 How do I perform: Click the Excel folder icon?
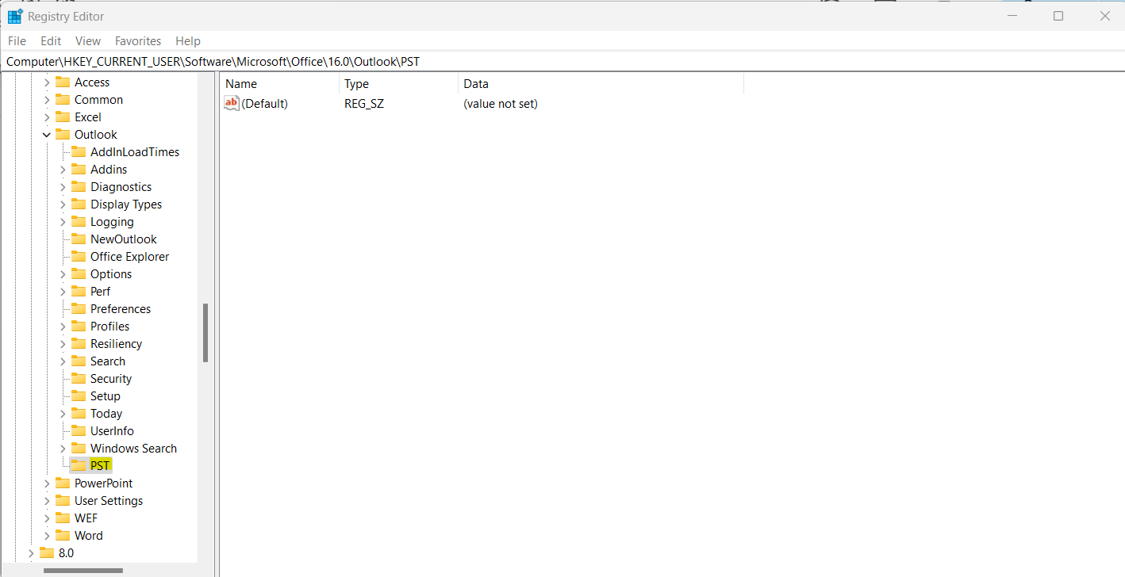click(x=63, y=117)
